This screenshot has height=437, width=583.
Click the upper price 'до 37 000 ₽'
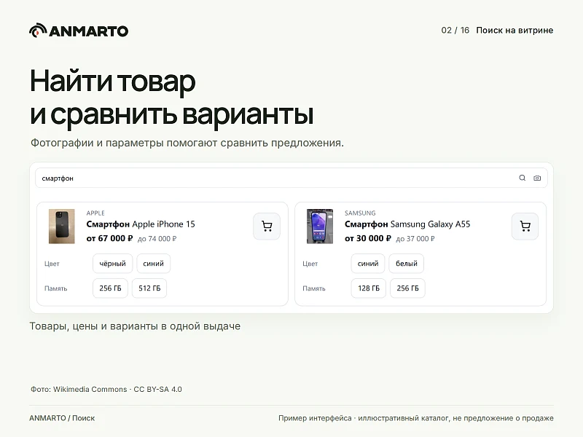point(415,239)
